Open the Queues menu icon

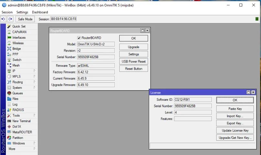pos(9,93)
